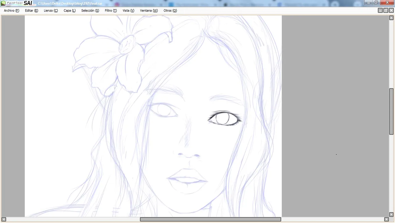Click the PaintTool SAI logo icon
Viewport: 395px width, 223px height.
click(3, 3)
